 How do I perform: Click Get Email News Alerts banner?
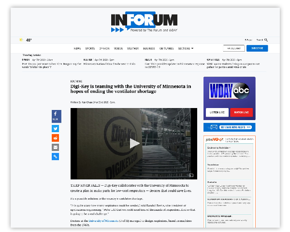pos(229,127)
